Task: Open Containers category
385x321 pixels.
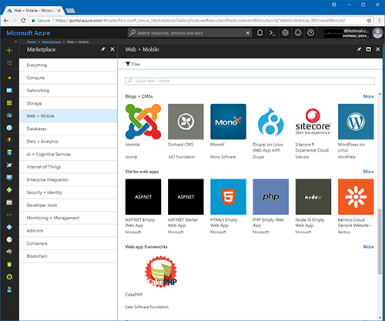Action: pos(69,243)
